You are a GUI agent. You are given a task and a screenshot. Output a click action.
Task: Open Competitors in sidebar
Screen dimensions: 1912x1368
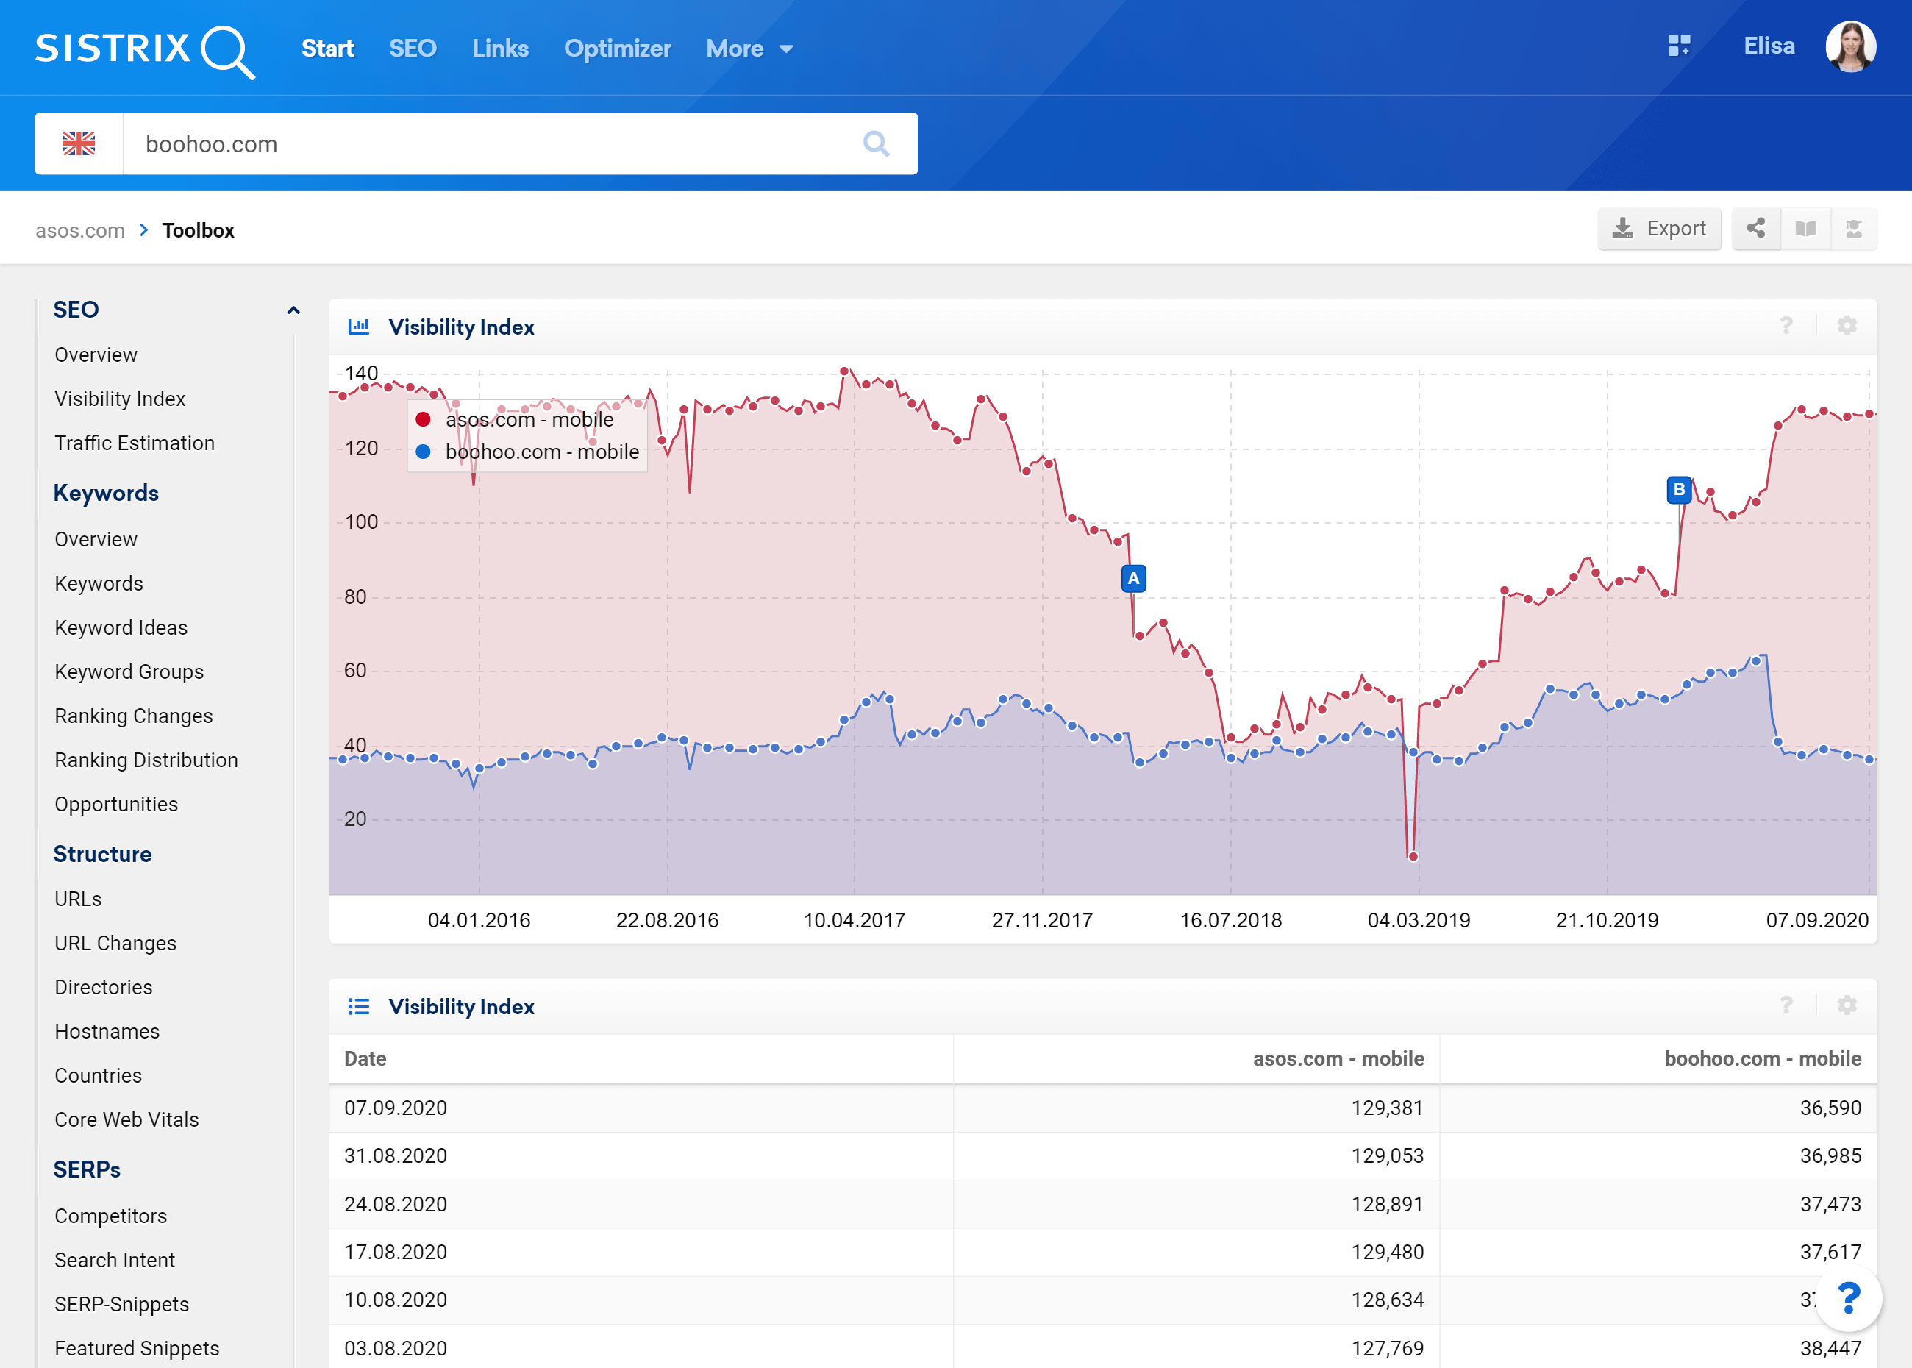click(x=111, y=1216)
